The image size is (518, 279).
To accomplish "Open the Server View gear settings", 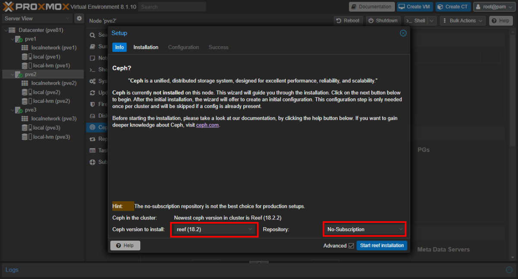I will pyautogui.click(x=79, y=19).
